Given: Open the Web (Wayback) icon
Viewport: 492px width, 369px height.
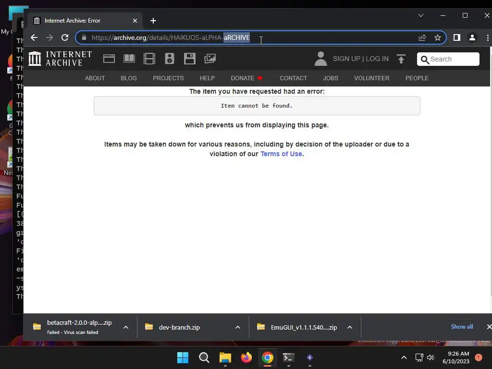Looking at the screenshot, I should click(x=109, y=59).
